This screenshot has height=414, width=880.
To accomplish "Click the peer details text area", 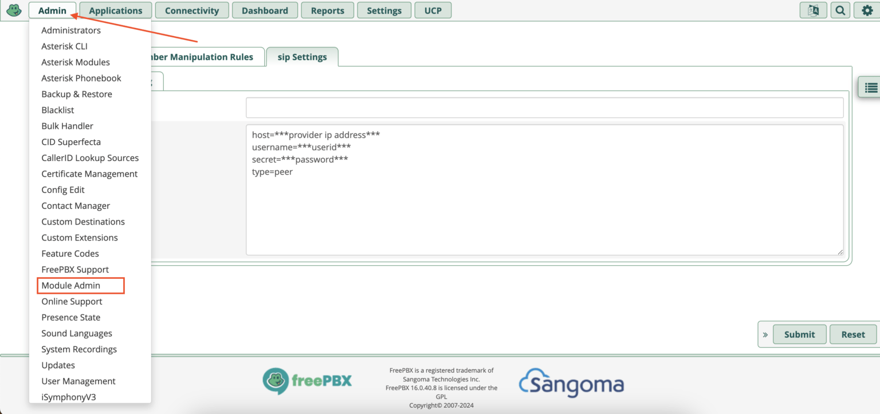I will point(545,190).
